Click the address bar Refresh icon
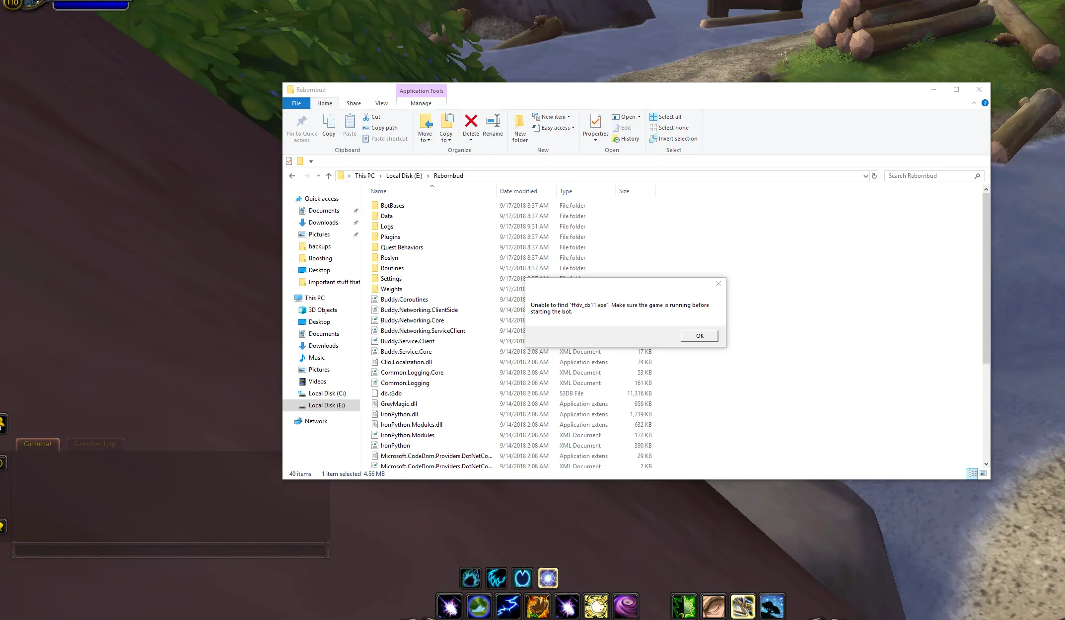This screenshot has height=620, width=1065. click(874, 176)
